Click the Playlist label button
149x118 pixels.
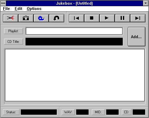(14, 31)
